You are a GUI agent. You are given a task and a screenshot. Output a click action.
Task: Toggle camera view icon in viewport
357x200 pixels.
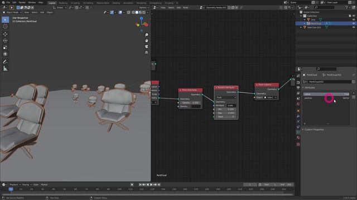pyautogui.click(x=147, y=47)
